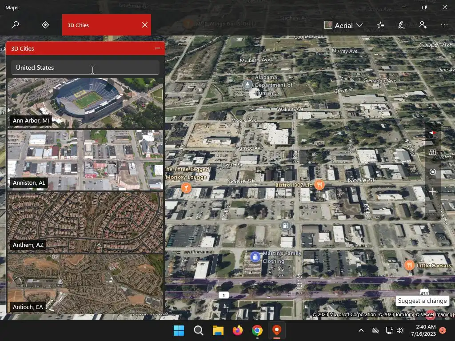Click the route 1 highway shield

pyautogui.click(x=224, y=295)
